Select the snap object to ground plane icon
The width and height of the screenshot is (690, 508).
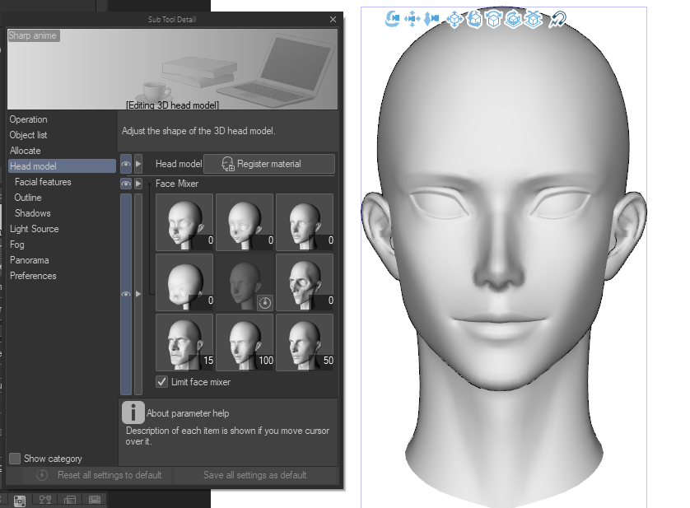534,20
